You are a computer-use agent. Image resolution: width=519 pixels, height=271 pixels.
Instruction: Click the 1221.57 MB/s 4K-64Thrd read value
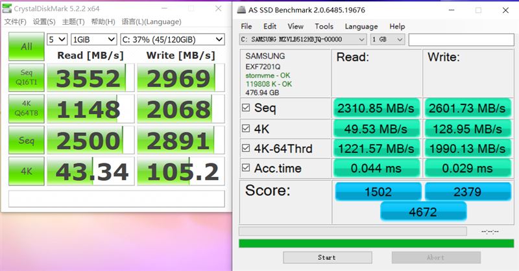pyautogui.click(x=376, y=148)
